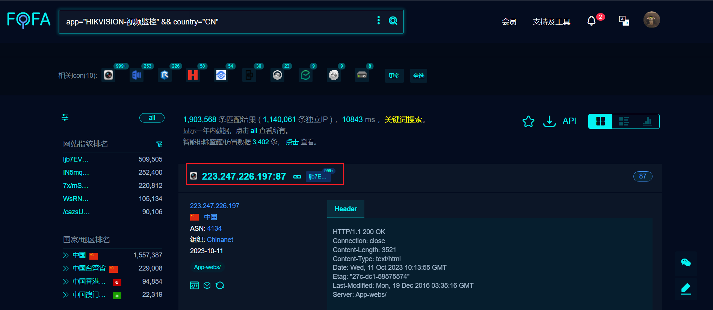Open the 支持及工具 menu

coord(551,22)
